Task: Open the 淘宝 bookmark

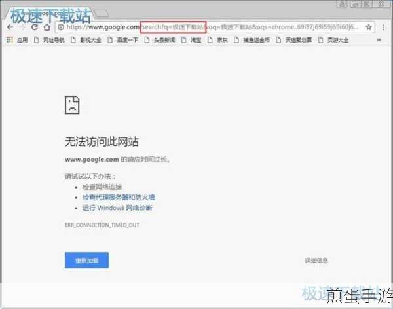Action: point(191,39)
